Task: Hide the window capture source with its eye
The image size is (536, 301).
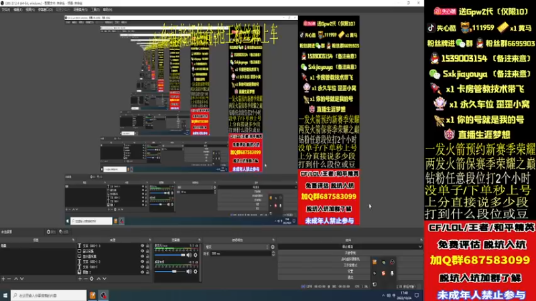Action: tap(143, 251)
